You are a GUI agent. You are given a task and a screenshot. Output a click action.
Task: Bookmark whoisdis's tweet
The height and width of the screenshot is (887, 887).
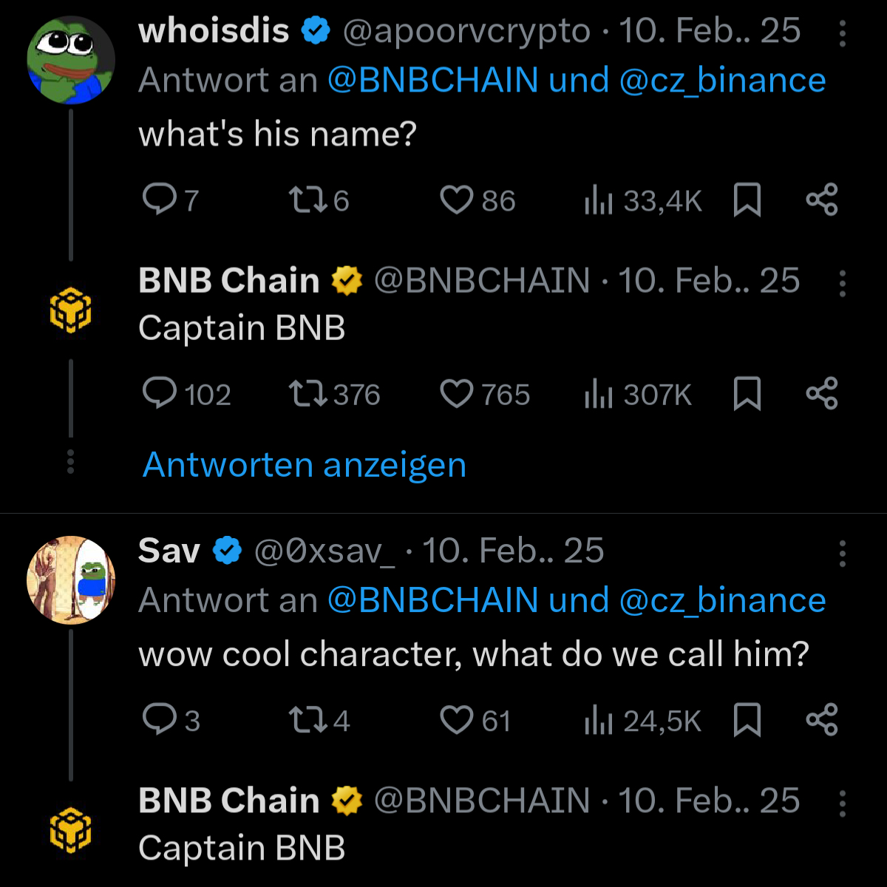click(748, 200)
